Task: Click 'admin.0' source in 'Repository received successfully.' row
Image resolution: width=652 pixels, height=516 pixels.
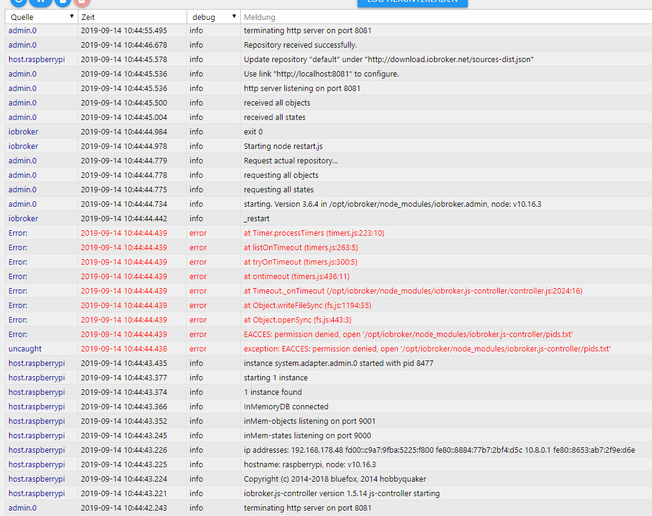Action: click(22, 45)
